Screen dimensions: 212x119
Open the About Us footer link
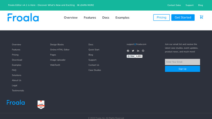16,80
